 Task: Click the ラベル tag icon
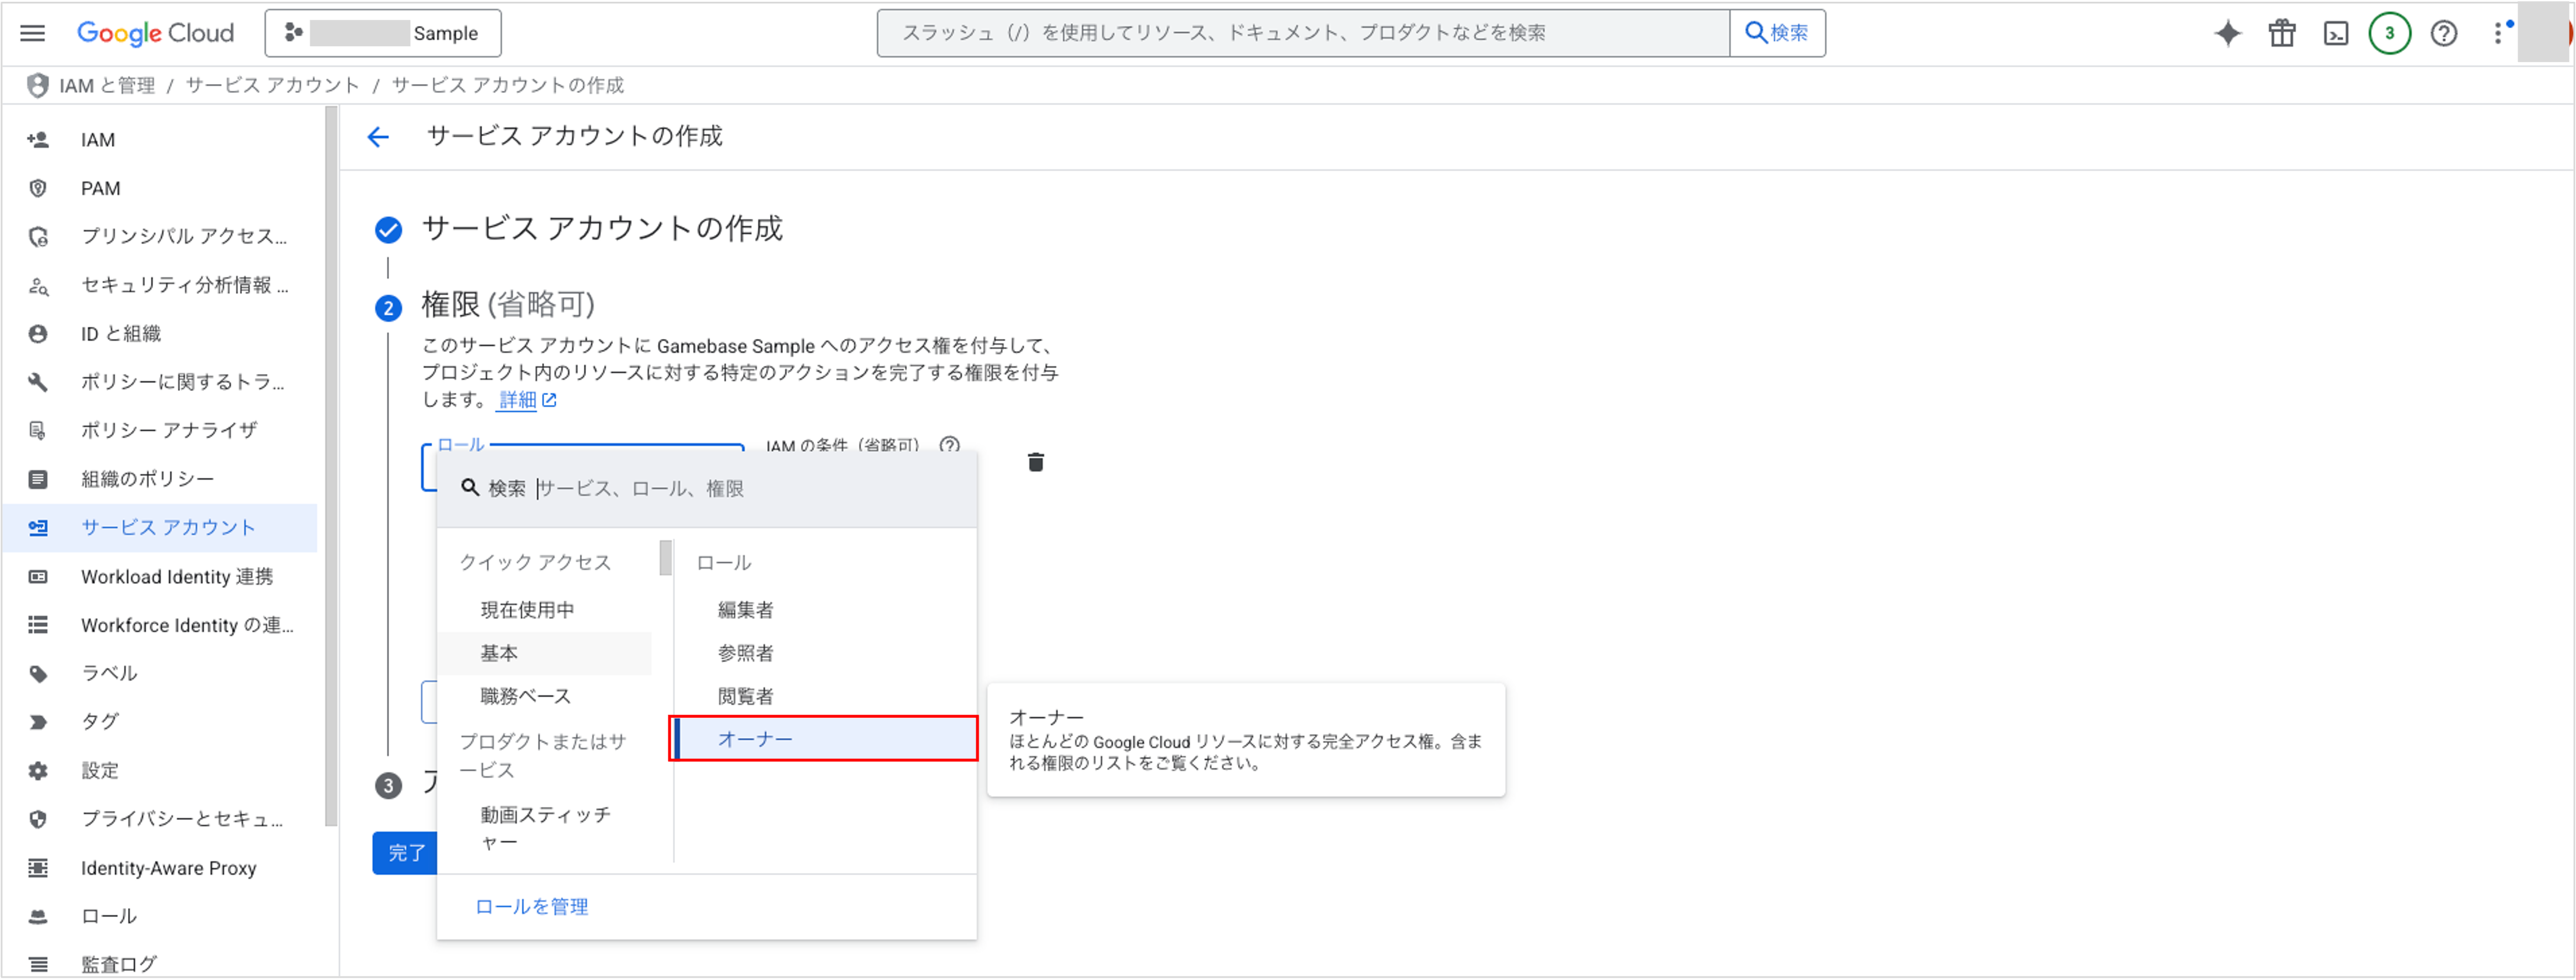tap(38, 673)
